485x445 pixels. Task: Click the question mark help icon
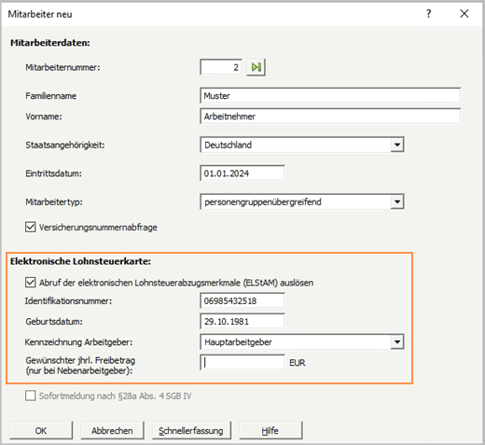click(x=429, y=14)
